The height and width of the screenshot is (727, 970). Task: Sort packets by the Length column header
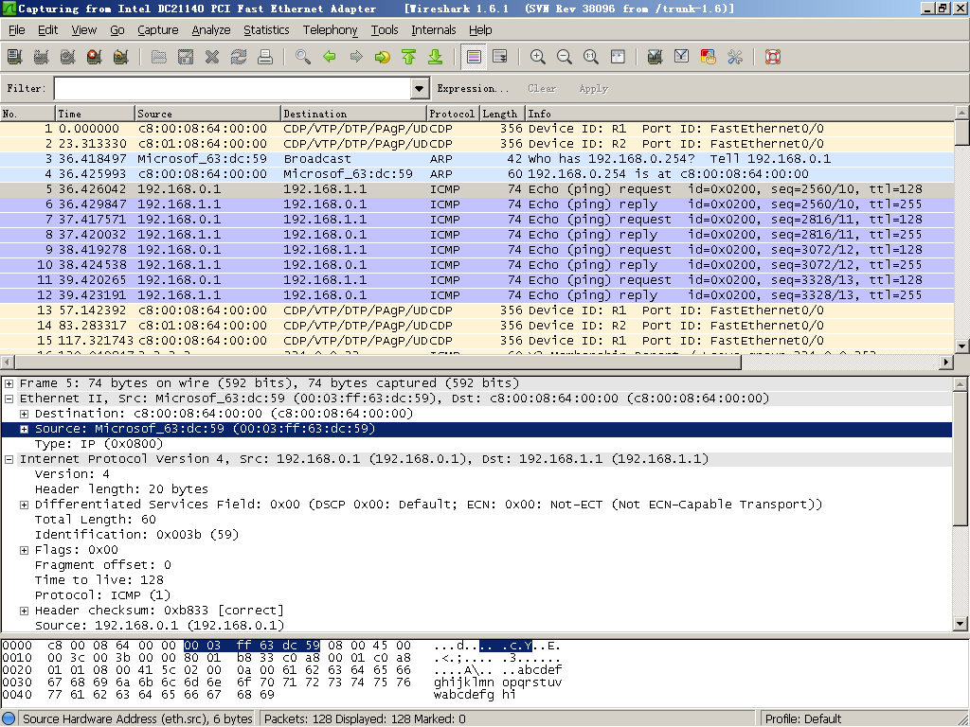click(502, 114)
